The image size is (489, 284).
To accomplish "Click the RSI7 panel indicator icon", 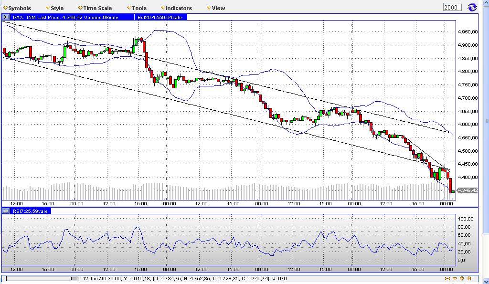I will coord(6,210).
